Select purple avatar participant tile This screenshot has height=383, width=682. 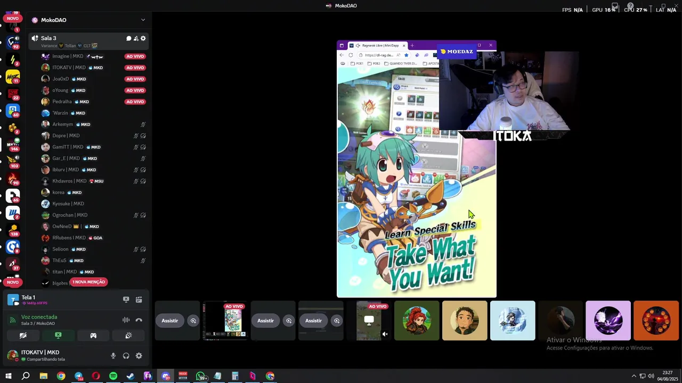[608, 321]
